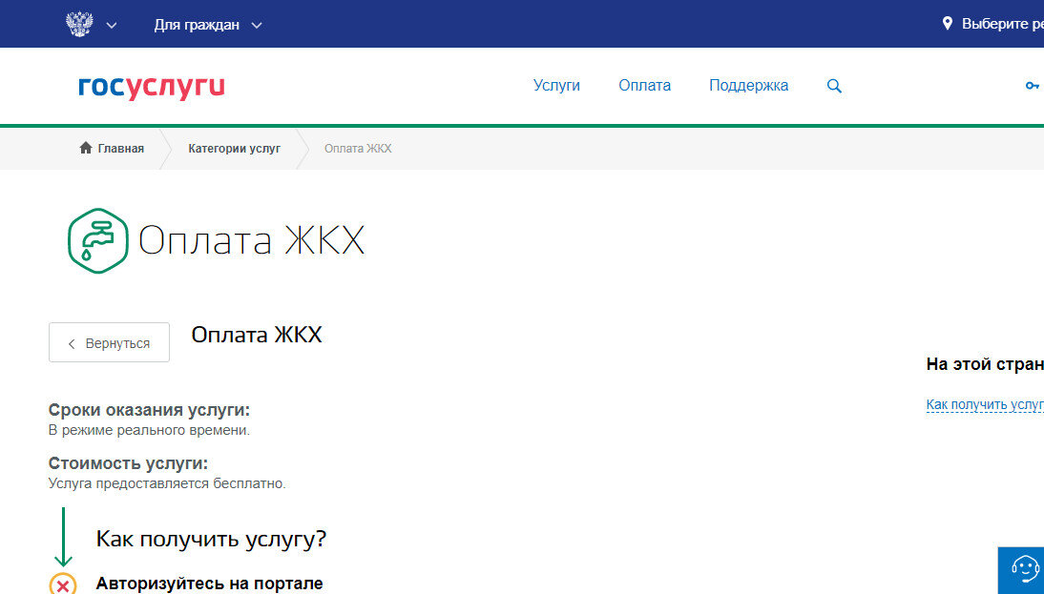Expand the chevron next to the emblem

(112, 26)
